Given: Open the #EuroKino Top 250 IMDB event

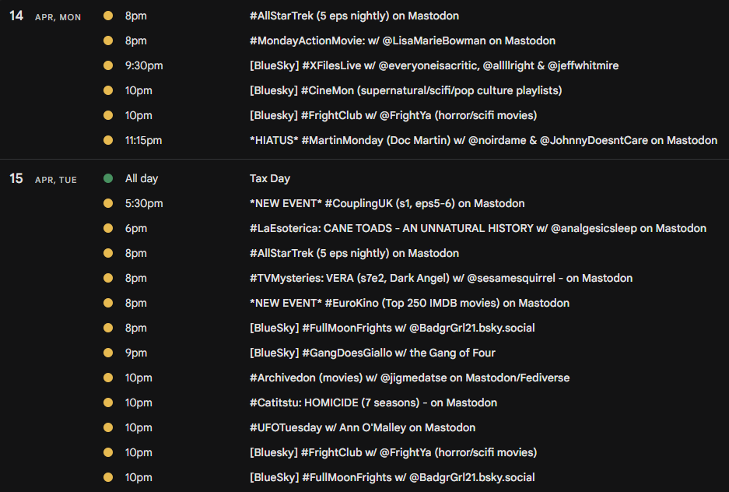Looking at the screenshot, I should tap(409, 303).
